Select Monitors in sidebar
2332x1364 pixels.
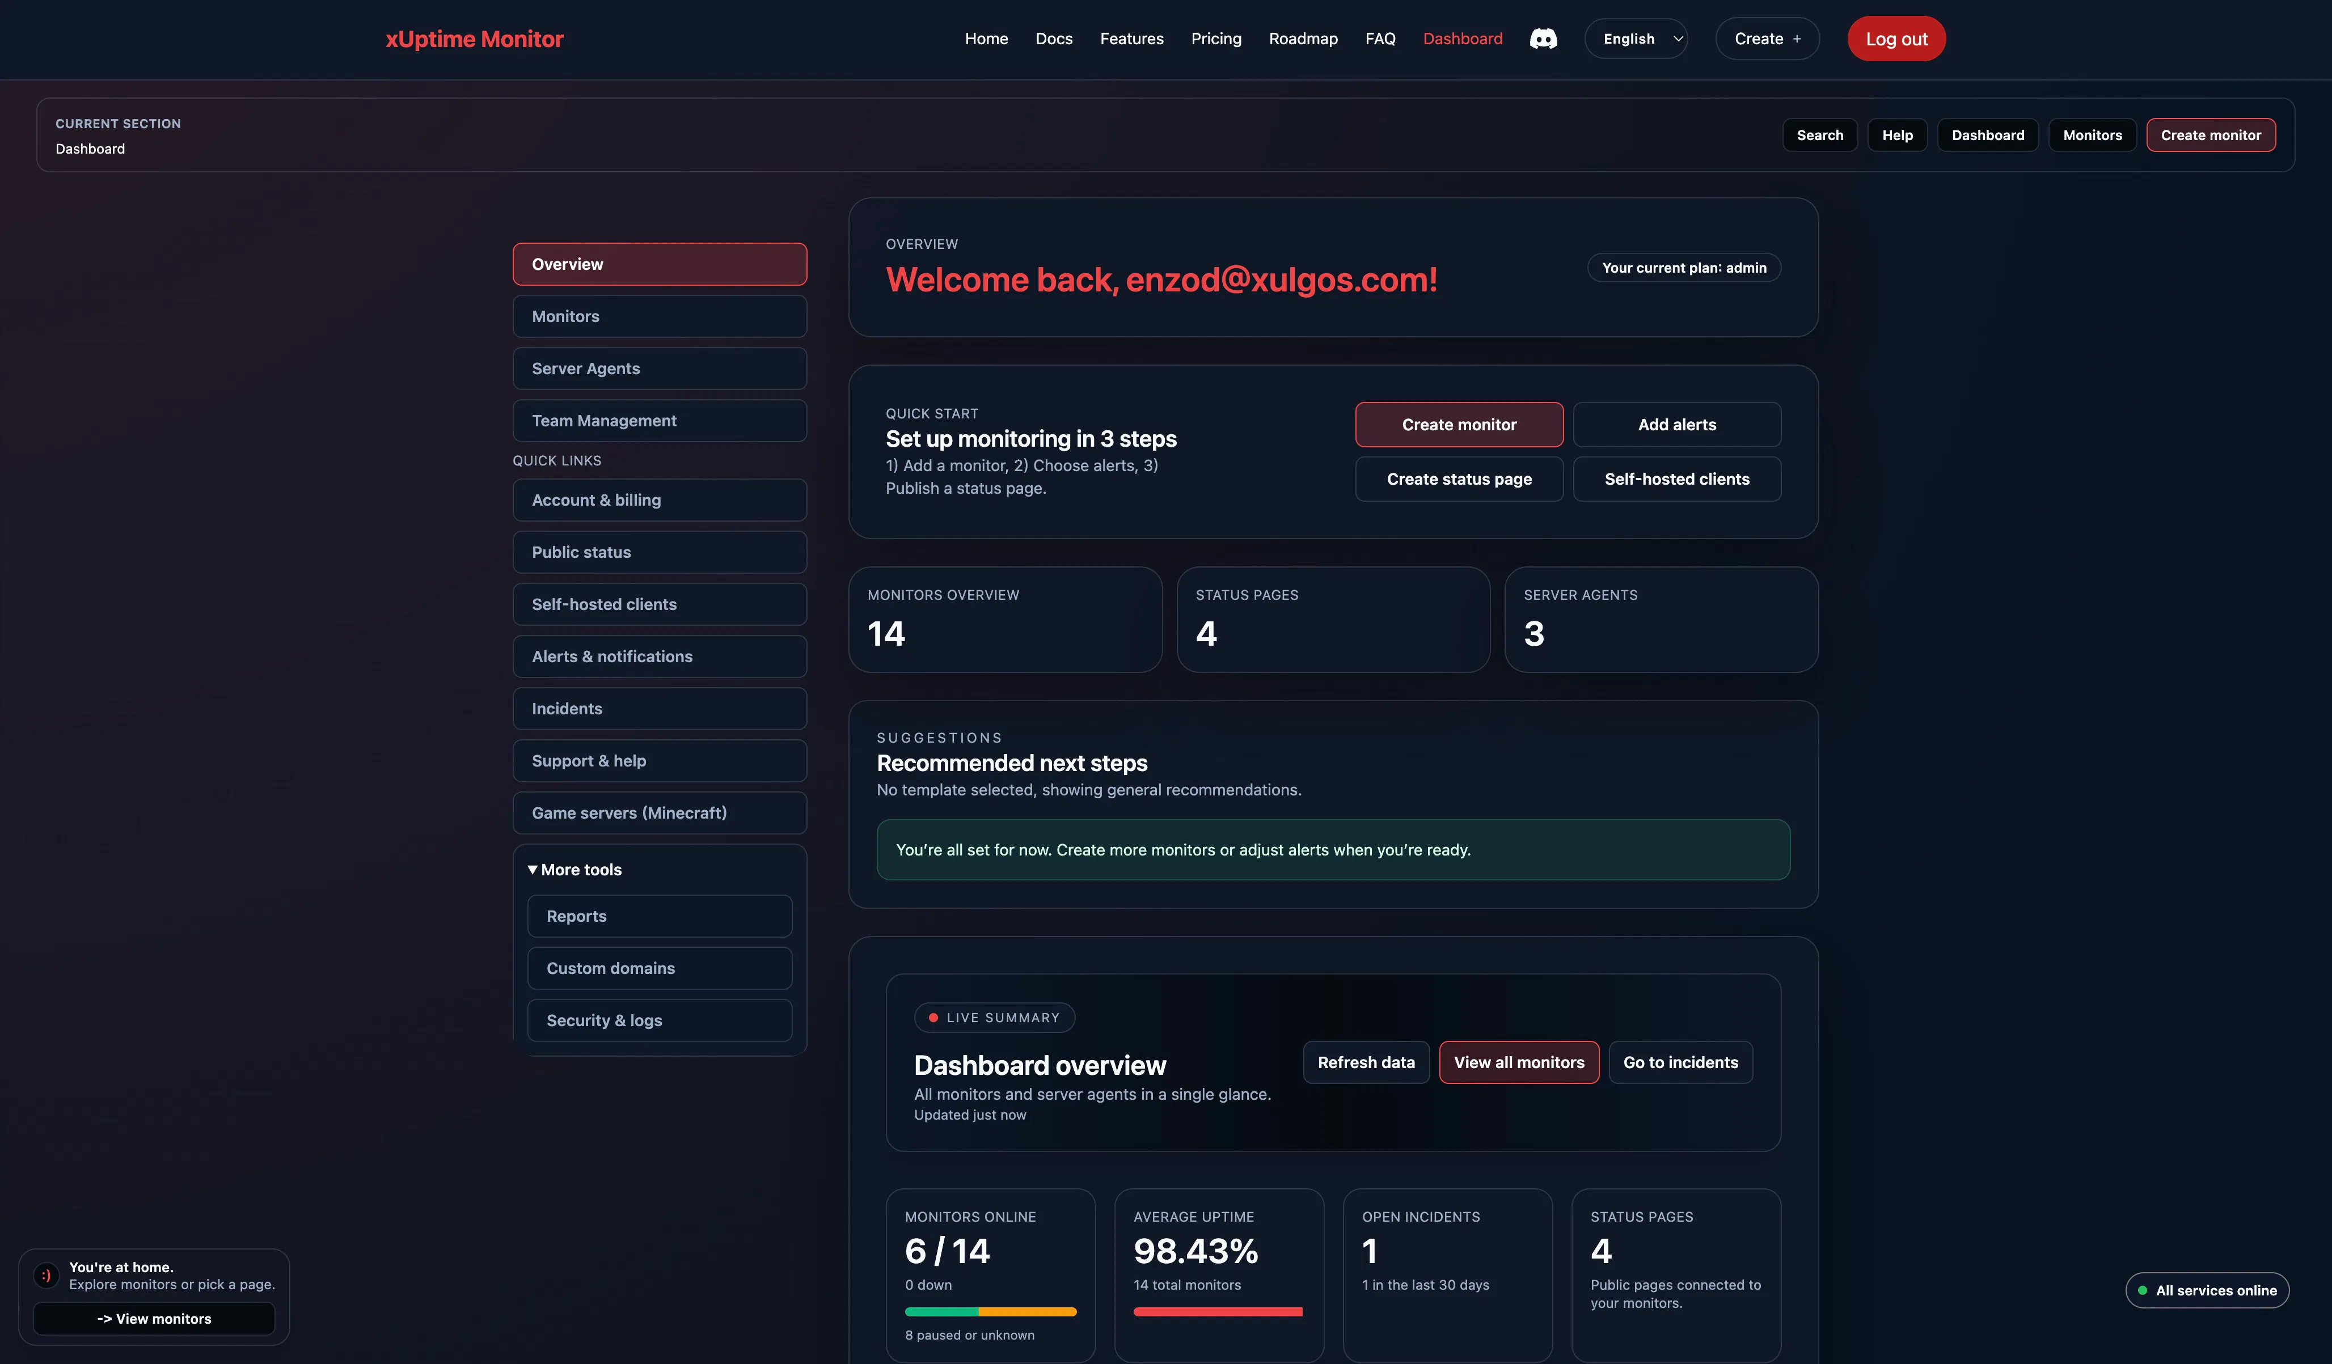(x=660, y=316)
